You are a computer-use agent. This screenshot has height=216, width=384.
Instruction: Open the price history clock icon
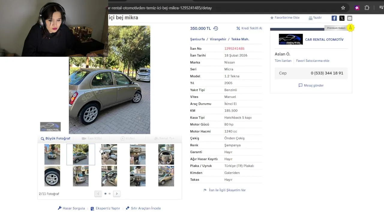tap(216, 28)
